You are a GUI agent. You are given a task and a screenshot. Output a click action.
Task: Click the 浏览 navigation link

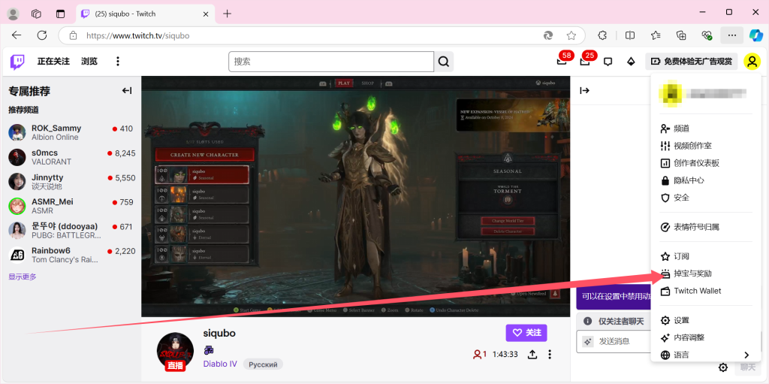(x=89, y=62)
